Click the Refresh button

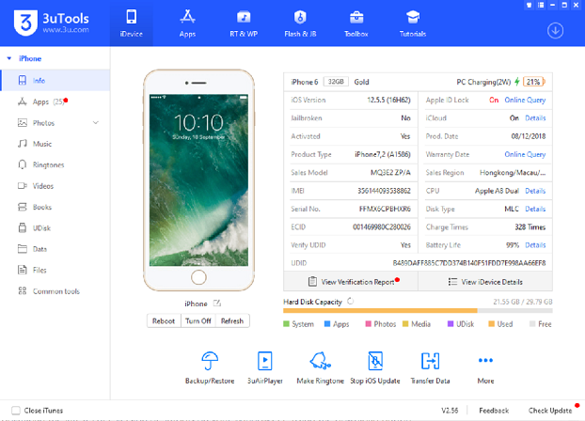point(232,320)
